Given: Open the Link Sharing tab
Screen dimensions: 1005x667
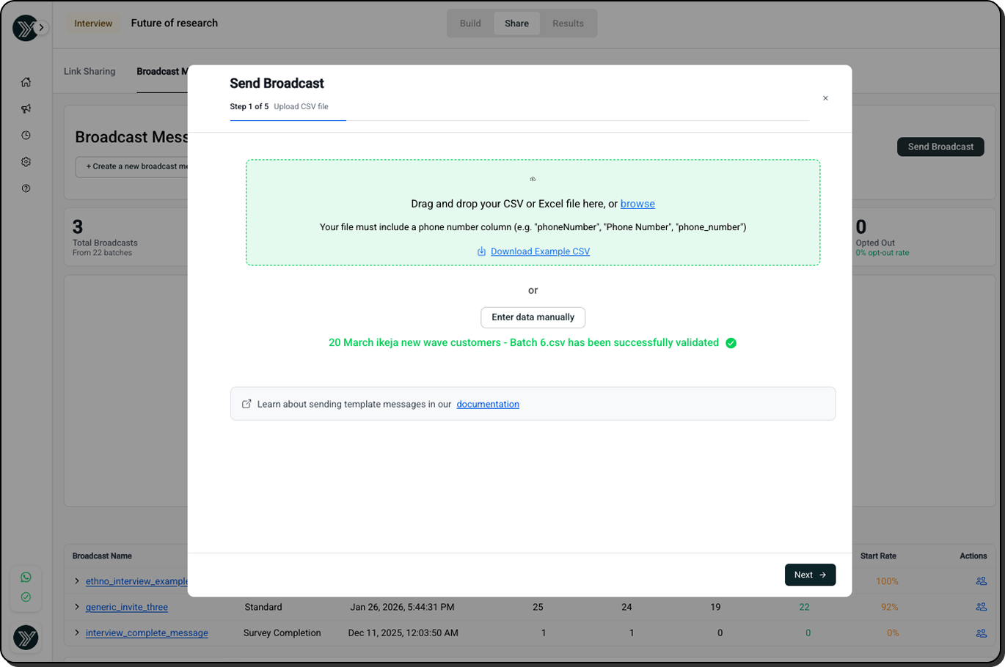Looking at the screenshot, I should (89, 71).
